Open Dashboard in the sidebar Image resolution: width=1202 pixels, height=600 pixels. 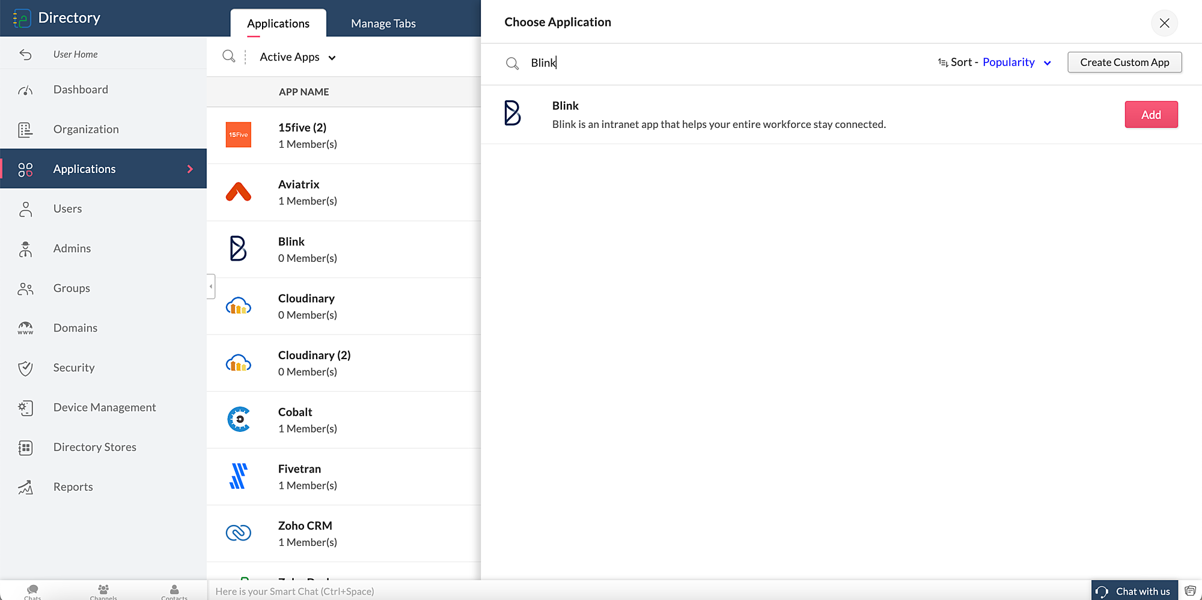click(x=103, y=89)
